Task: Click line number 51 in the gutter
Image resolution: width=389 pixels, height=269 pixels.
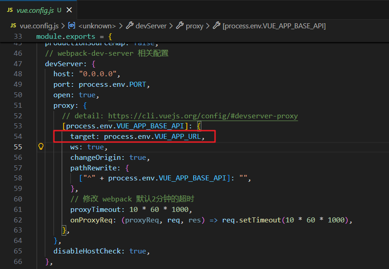Action: coord(18,105)
